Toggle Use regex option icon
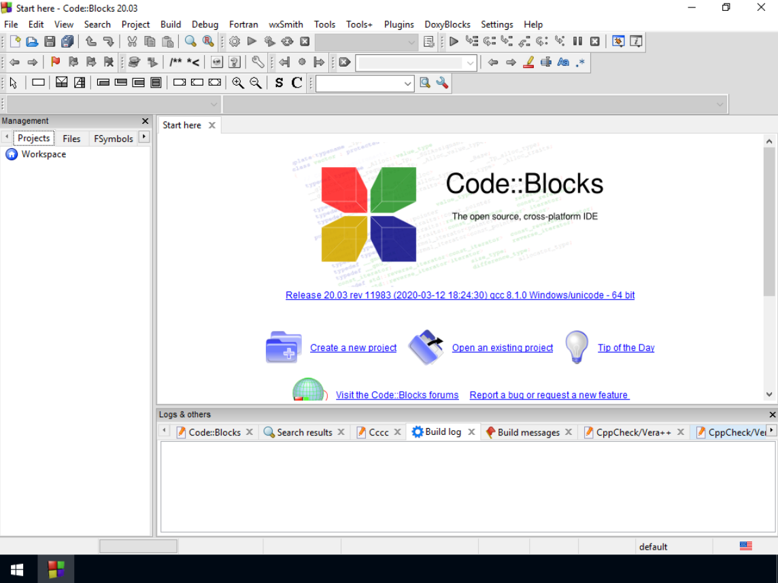Screen dimensions: 778x583 click(x=581, y=63)
